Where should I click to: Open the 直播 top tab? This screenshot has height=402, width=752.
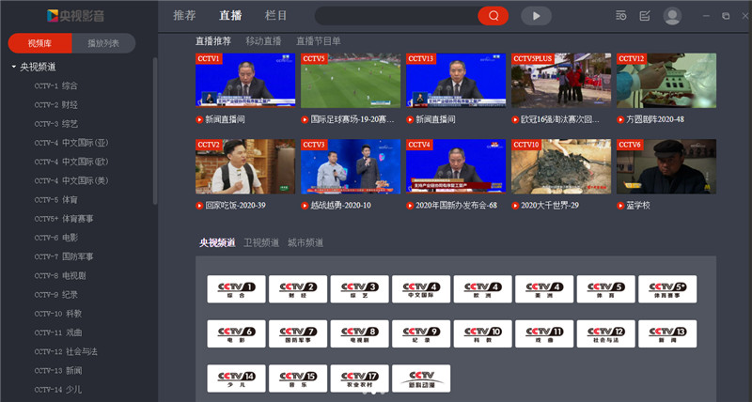pyautogui.click(x=230, y=15)
